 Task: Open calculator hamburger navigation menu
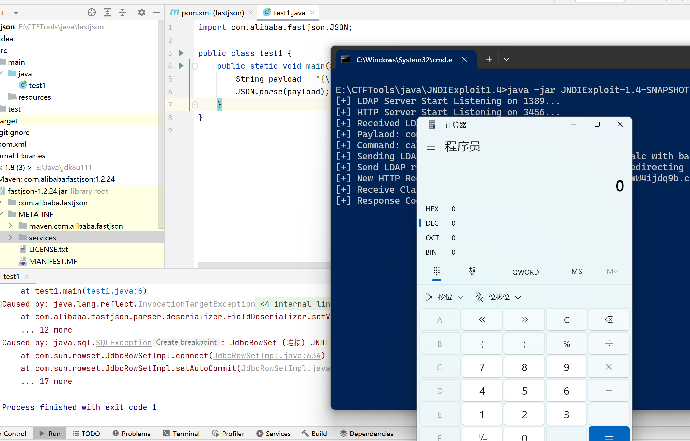click(x=431, y=147)
